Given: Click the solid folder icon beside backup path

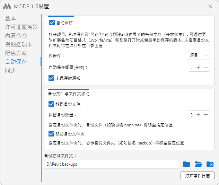Looking at the screenshot, I should (186, 164).
